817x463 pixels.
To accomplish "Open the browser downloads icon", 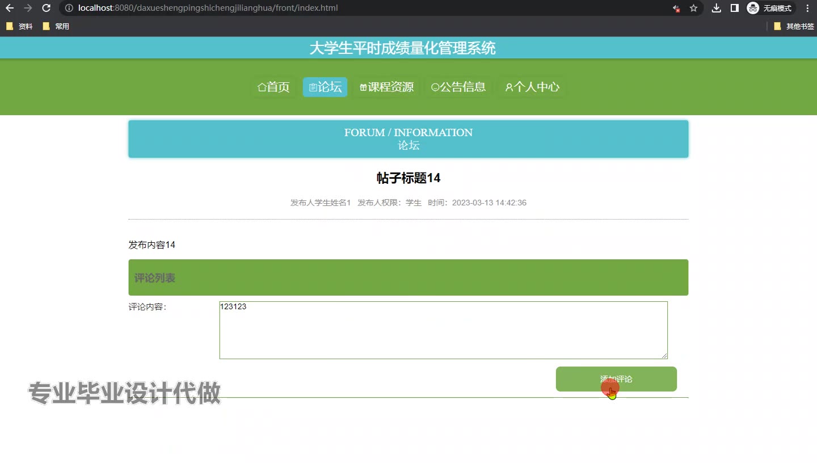I will tap(717, 8).
